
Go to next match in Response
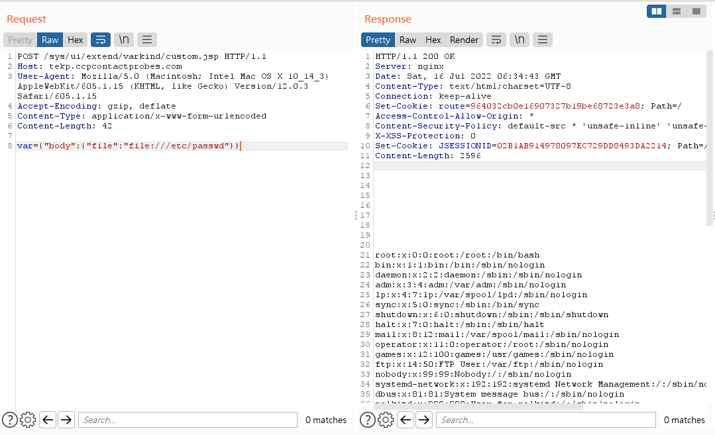pyautogui.click(x=424, y=420)
